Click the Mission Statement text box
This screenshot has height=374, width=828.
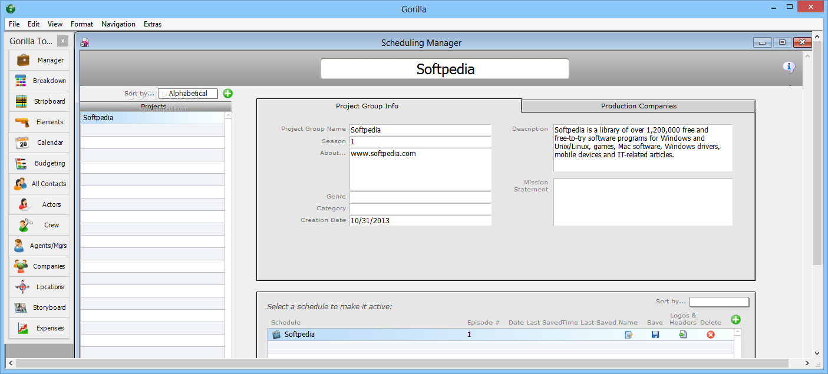643,202
